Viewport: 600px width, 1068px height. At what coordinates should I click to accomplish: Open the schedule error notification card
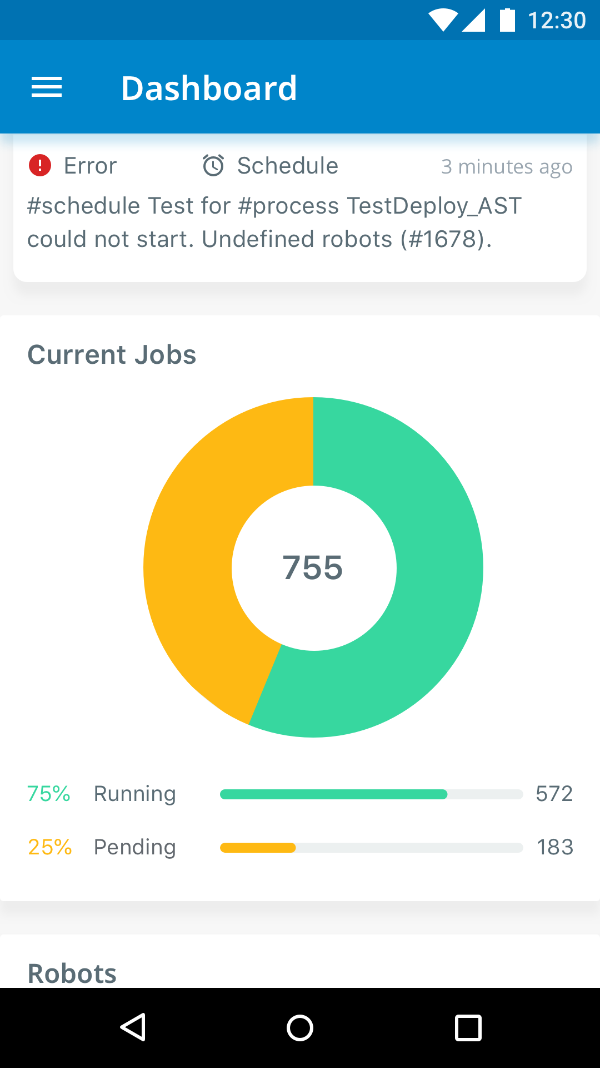coord(300,207)
